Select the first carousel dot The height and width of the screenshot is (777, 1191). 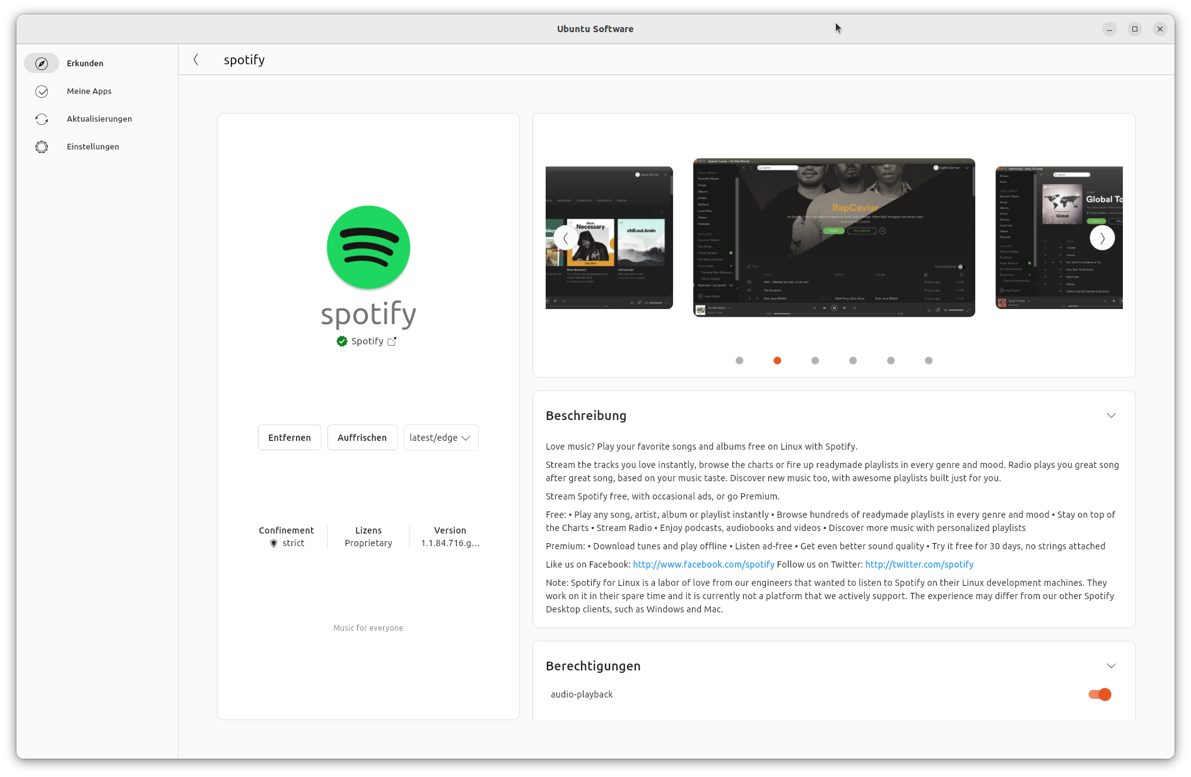tap(739, 361)
